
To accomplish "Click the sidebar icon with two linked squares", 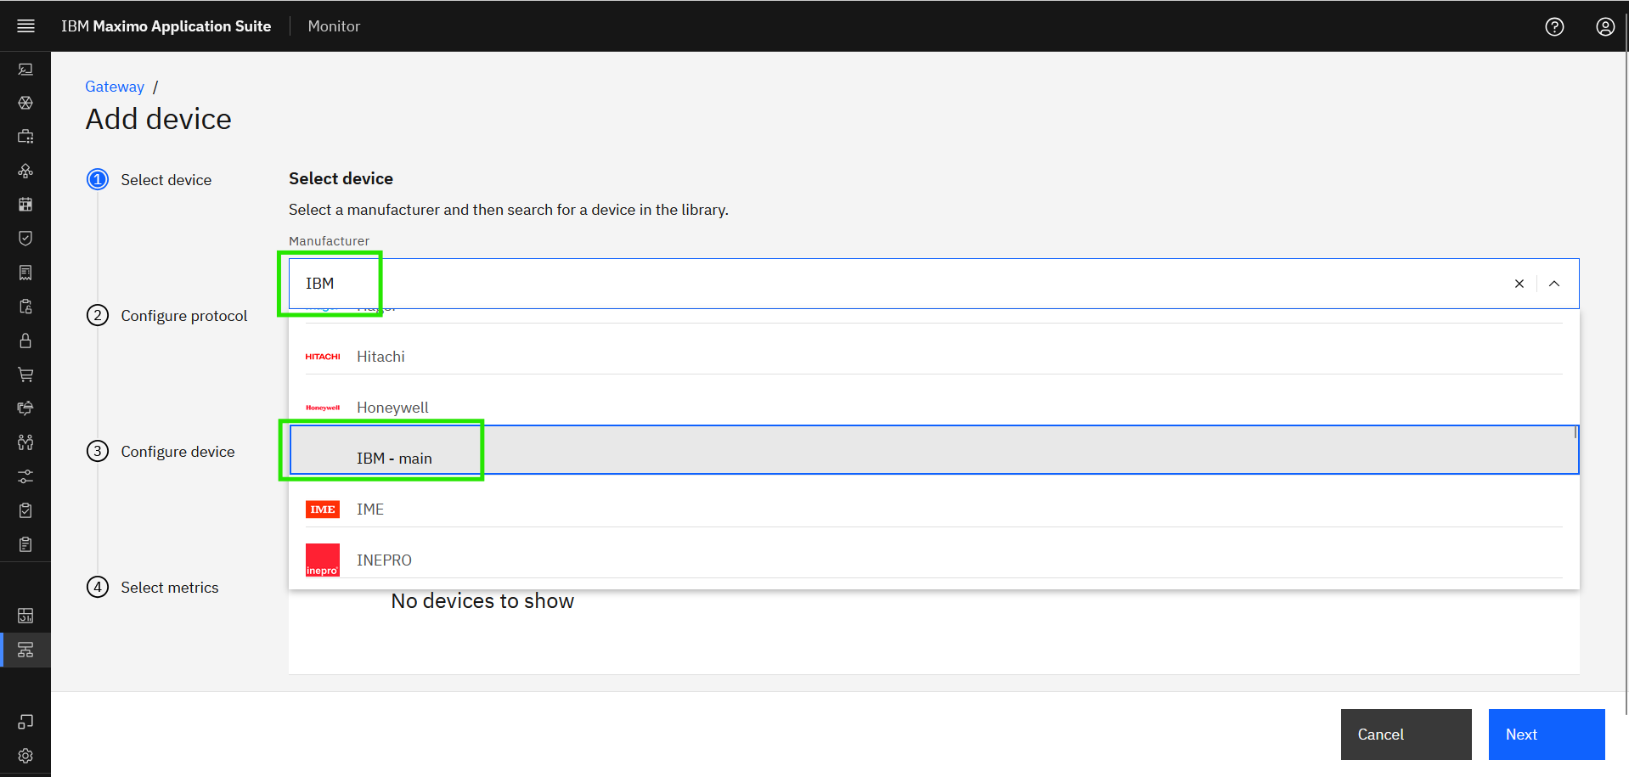I will click(25, 722).
